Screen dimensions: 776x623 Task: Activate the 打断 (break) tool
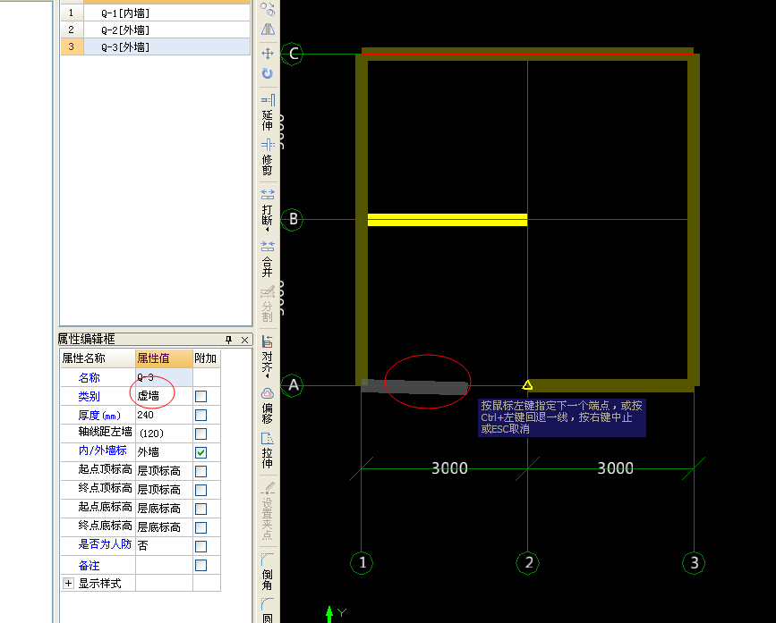[268, 209]
